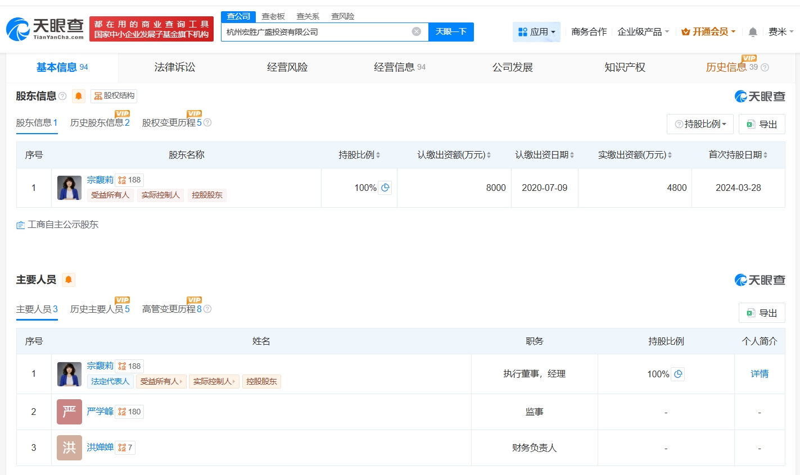800x475 pixels.
Task: Open help icon beside 股权变更历程
Action: pos(207,122)
